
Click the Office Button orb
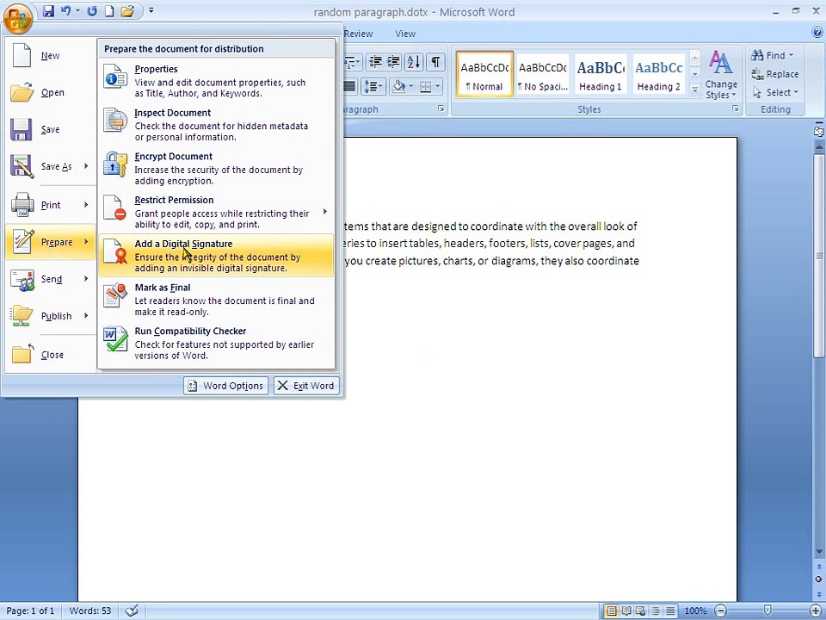pyautogui.click(x=18, y=17)
